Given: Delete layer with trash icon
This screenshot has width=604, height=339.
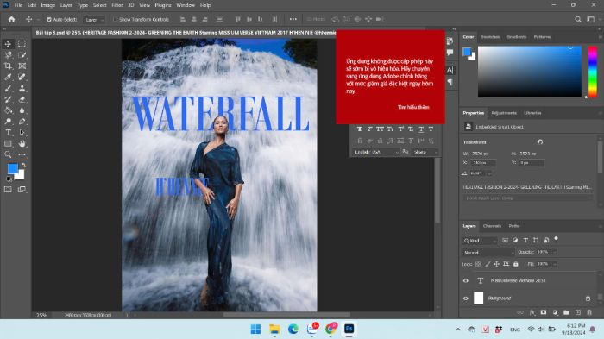Looking at the screenshot, I should 589,312.
